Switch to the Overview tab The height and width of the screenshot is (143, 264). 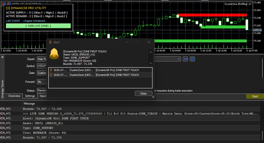tap(14, 96)
